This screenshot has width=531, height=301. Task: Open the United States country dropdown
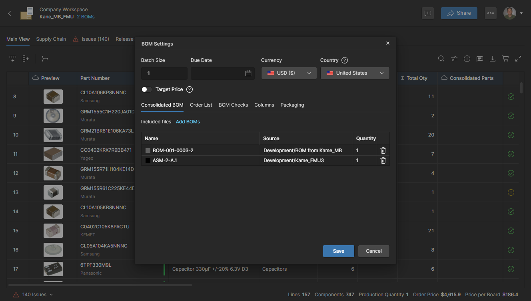click(x=355, y=73)
